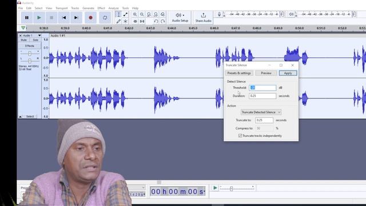Click the Share Audio button
This screenshot has height=206, width=366.
click(x=204, y=18)
